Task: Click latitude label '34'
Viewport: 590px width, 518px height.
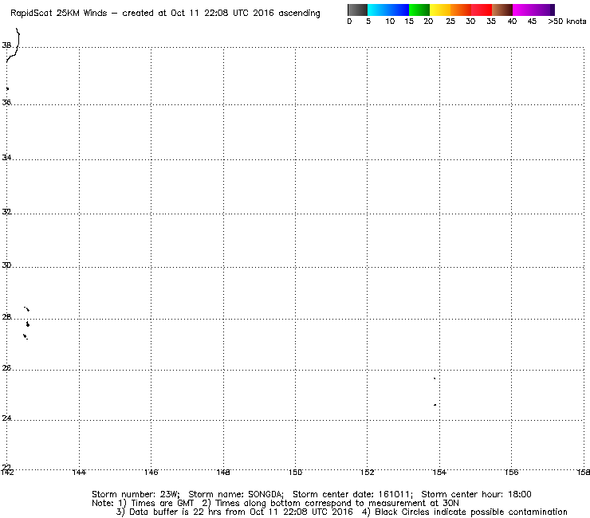Action: click(x=6, y=157)
